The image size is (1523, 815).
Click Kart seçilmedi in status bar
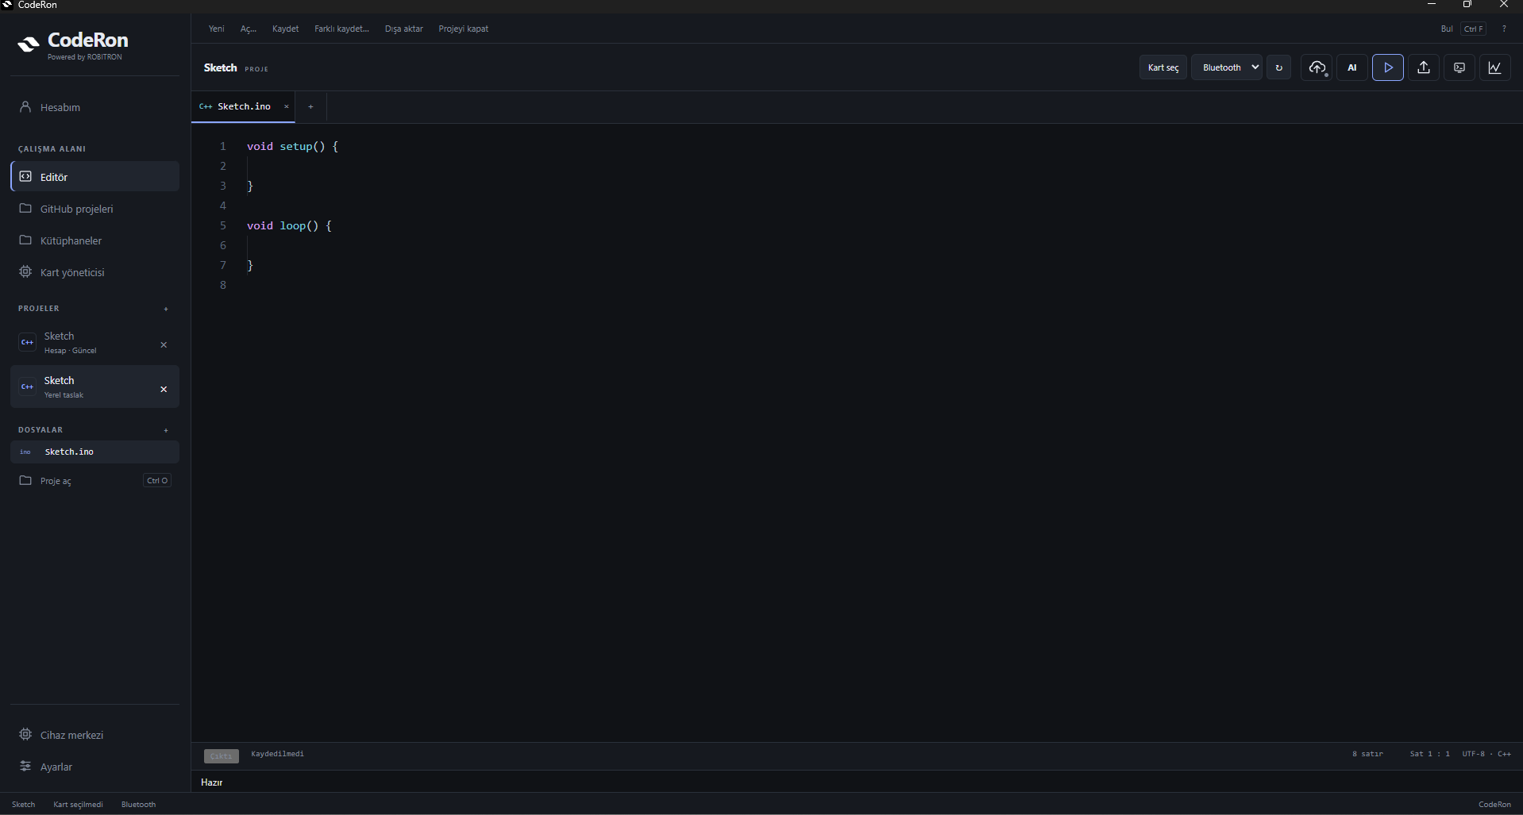point(78,804)
